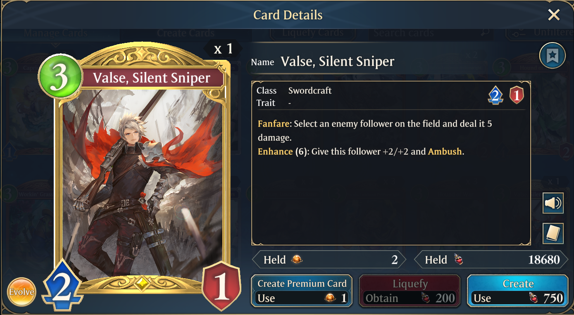
Task: Select the Enhance keyword link
Action: 275,152
